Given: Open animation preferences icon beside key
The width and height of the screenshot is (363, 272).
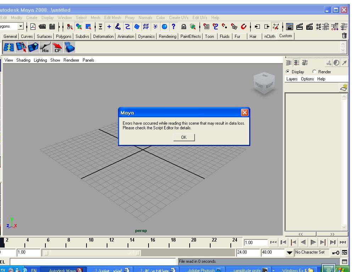Looking at the screenshot, I should click(x=345, y=253).
